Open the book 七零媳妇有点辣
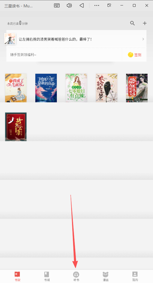Image resolution: width=153 pixels, height=283 pixels. pos(76,88)
